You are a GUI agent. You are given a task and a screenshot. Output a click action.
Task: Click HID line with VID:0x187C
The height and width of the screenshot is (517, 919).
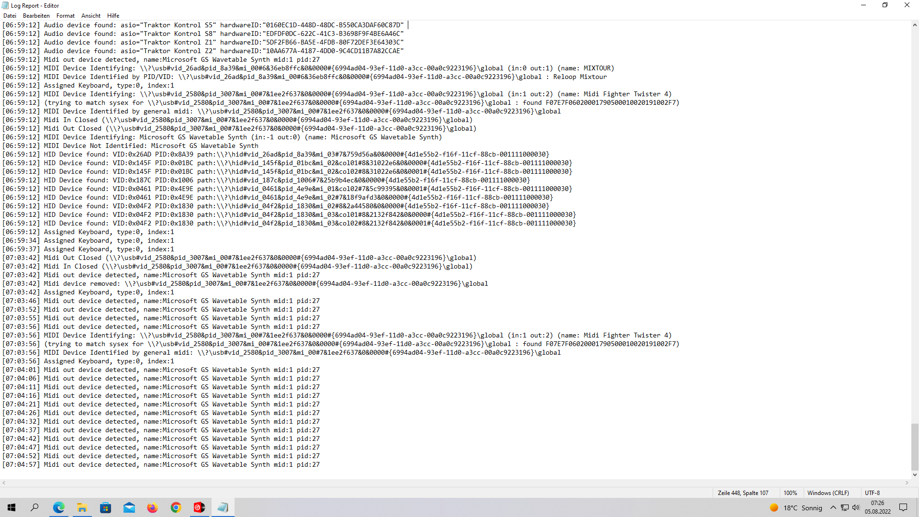point(266,180)
